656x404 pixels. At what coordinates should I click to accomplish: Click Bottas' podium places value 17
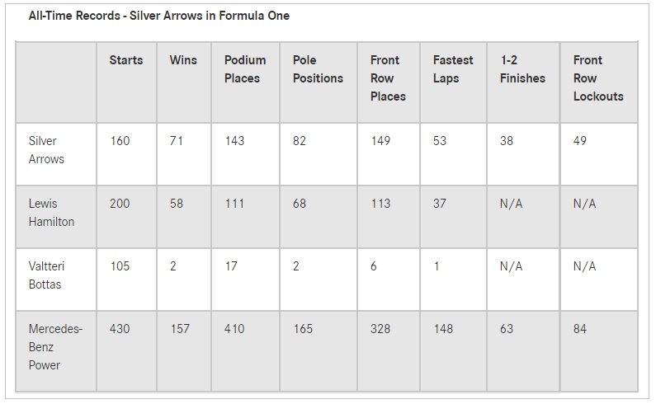(231, 266)
